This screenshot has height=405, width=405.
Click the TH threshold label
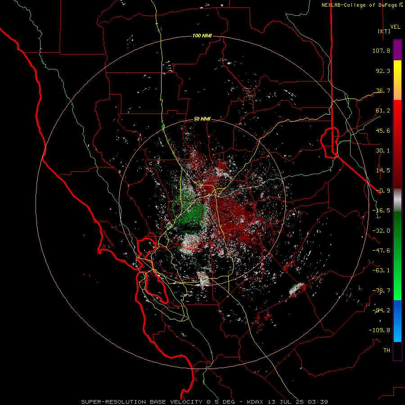click(387, 351)
